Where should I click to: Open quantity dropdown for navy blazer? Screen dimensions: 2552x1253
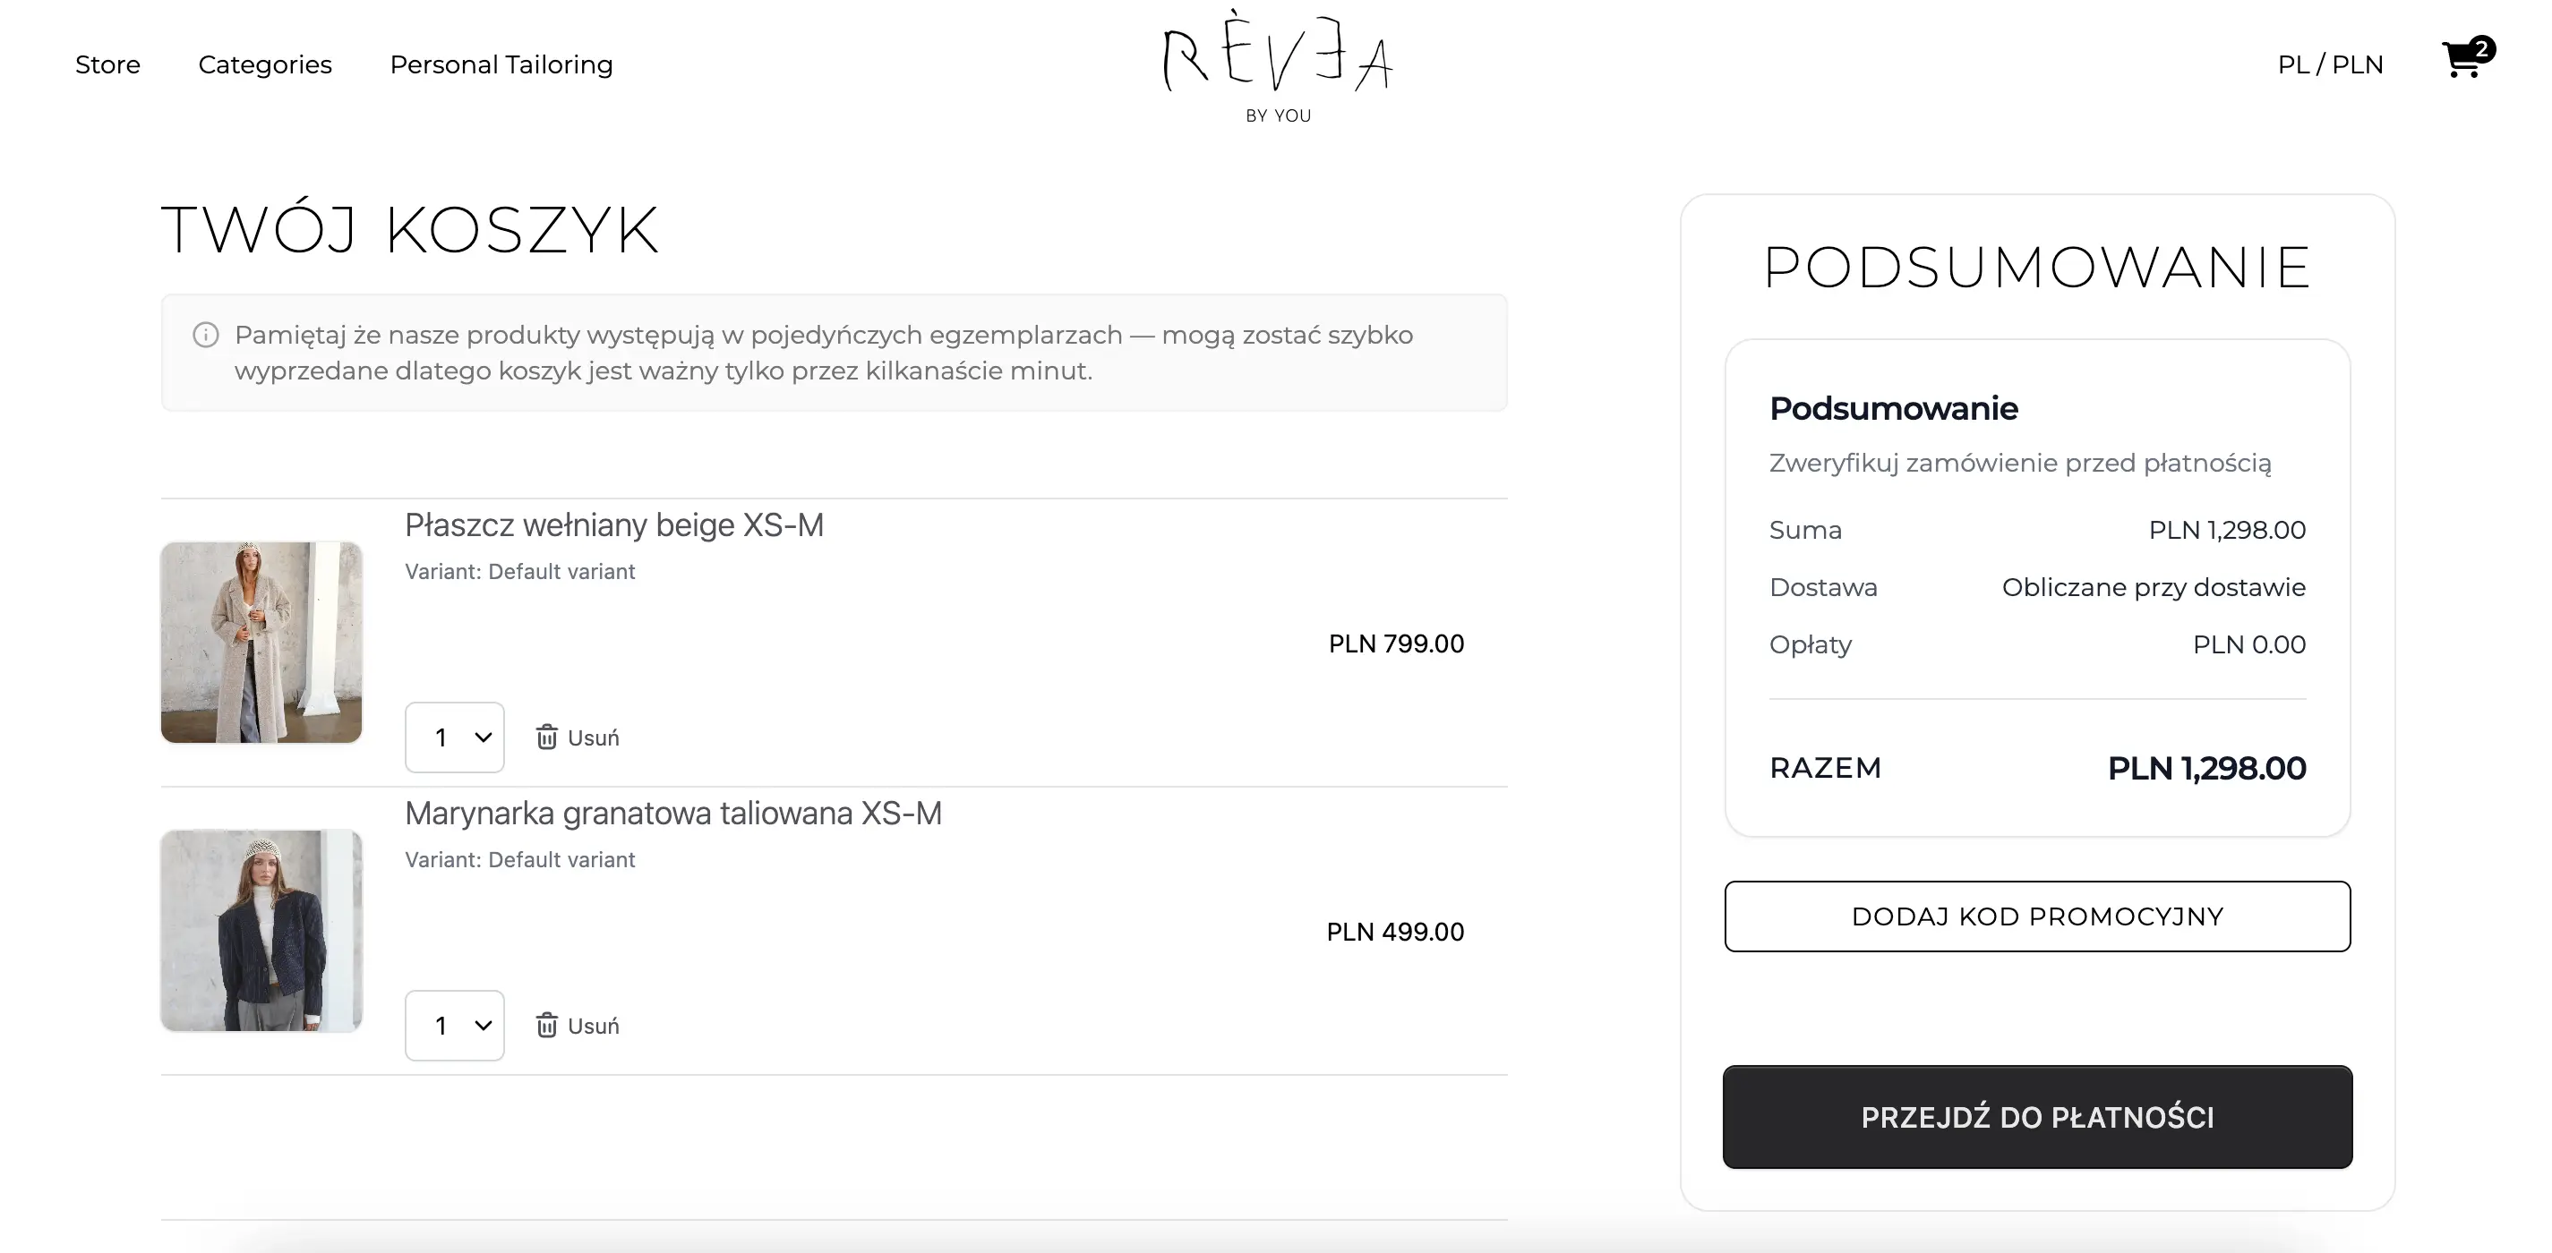[455, 1027]
